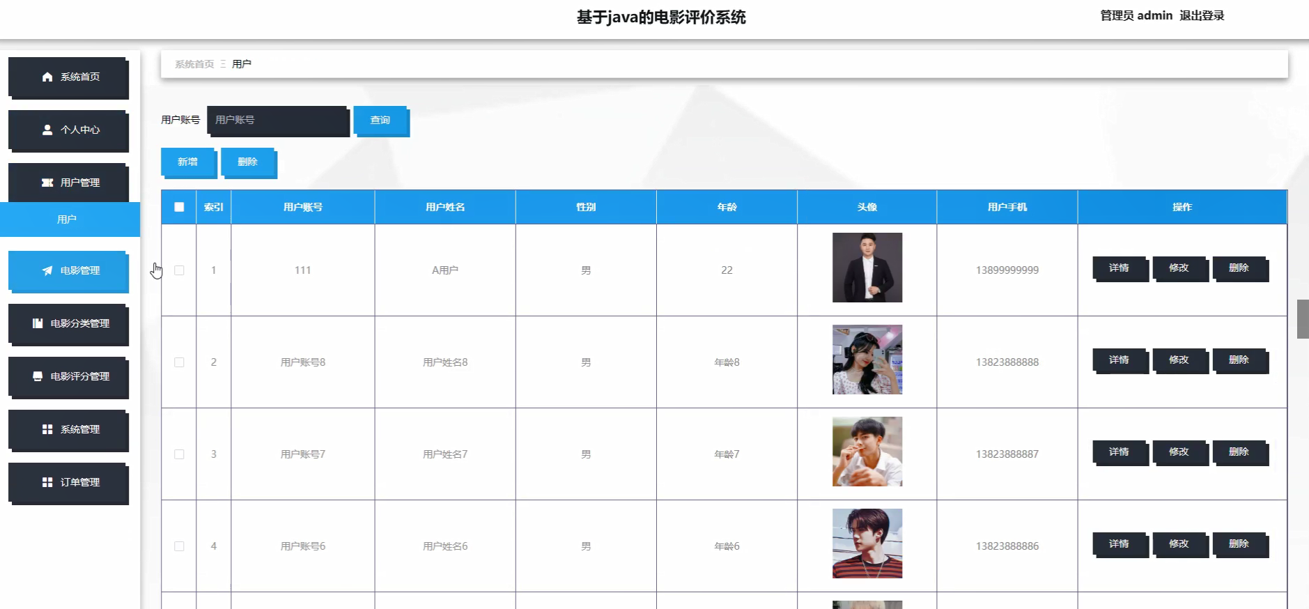This screenshot has width=1309, height=609.
Task: Check the checkbox for 用户账号6 row
Action: (x=179, y=546)
